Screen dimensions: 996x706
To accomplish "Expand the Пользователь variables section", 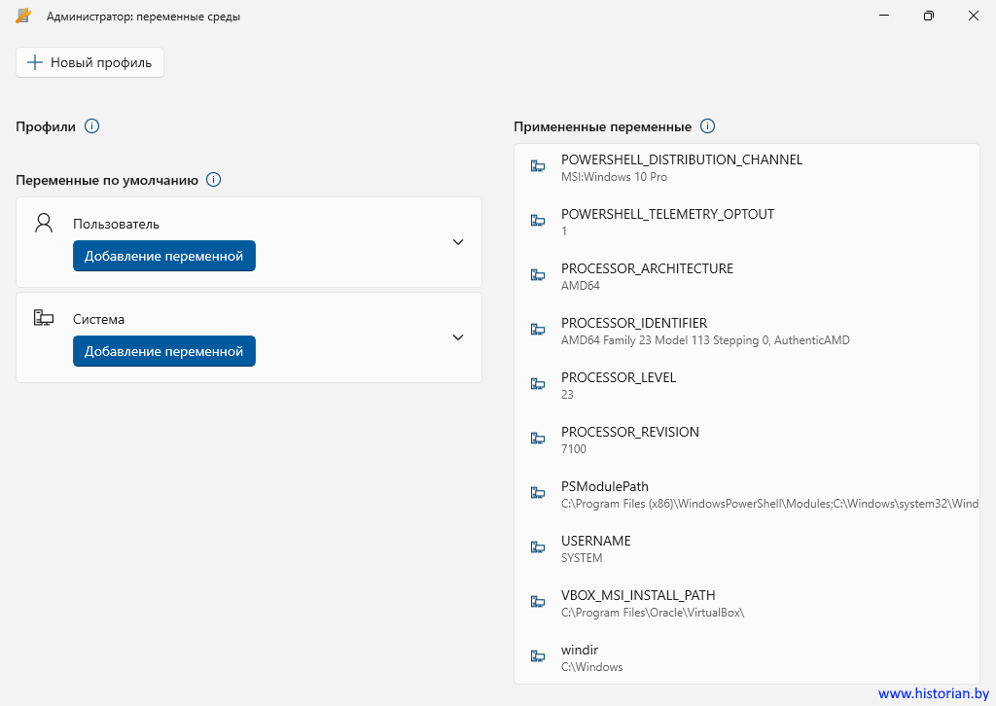I will tap(458, 242).
